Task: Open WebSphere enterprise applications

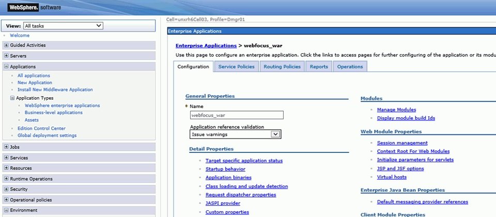Action: coord(63,105)
